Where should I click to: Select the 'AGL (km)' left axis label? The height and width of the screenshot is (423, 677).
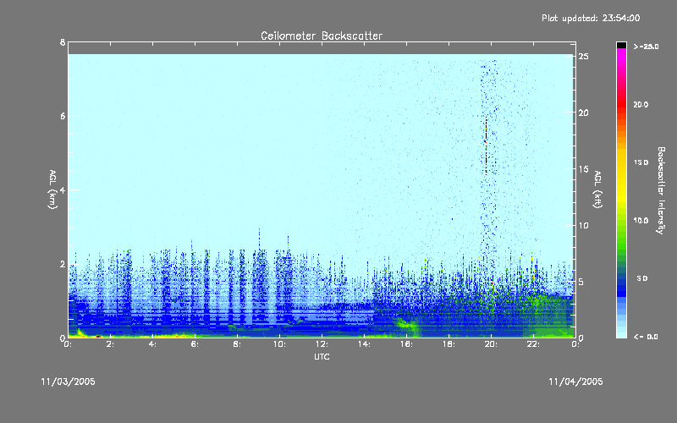pos(52,190)
